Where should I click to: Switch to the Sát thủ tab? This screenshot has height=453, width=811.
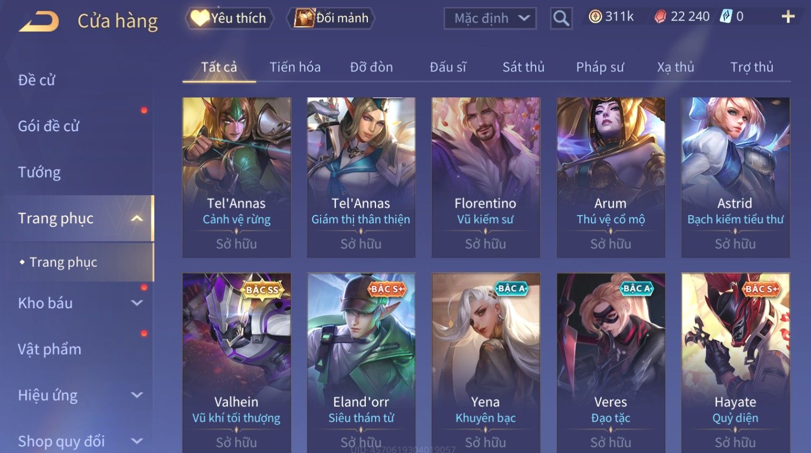(523, 67)
